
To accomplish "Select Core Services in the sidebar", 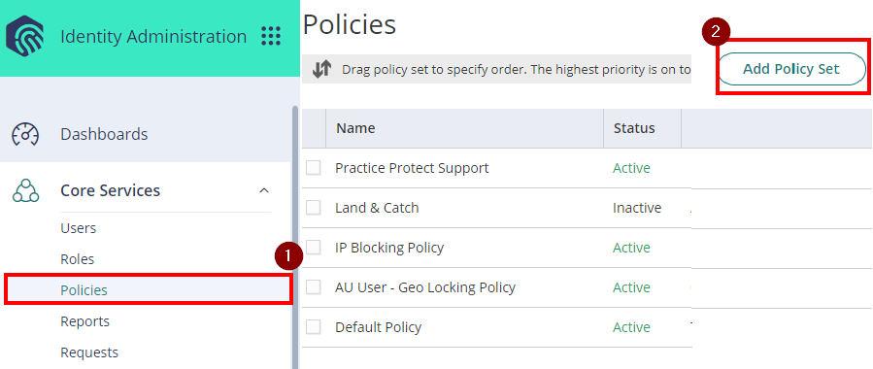I will point(111,190).
